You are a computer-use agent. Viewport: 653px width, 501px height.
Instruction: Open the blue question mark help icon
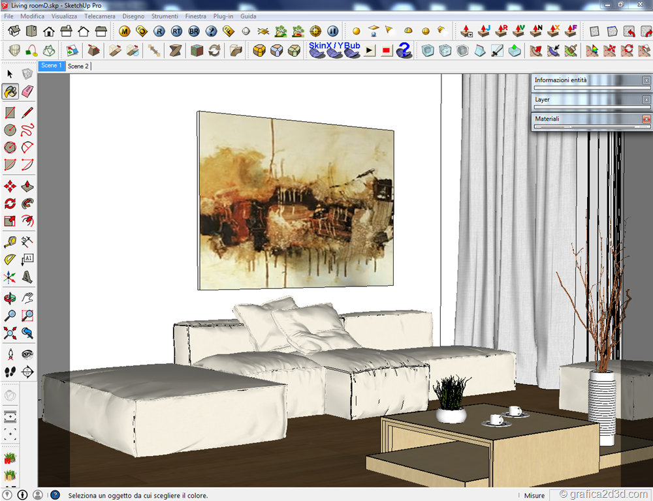point(211,31)
